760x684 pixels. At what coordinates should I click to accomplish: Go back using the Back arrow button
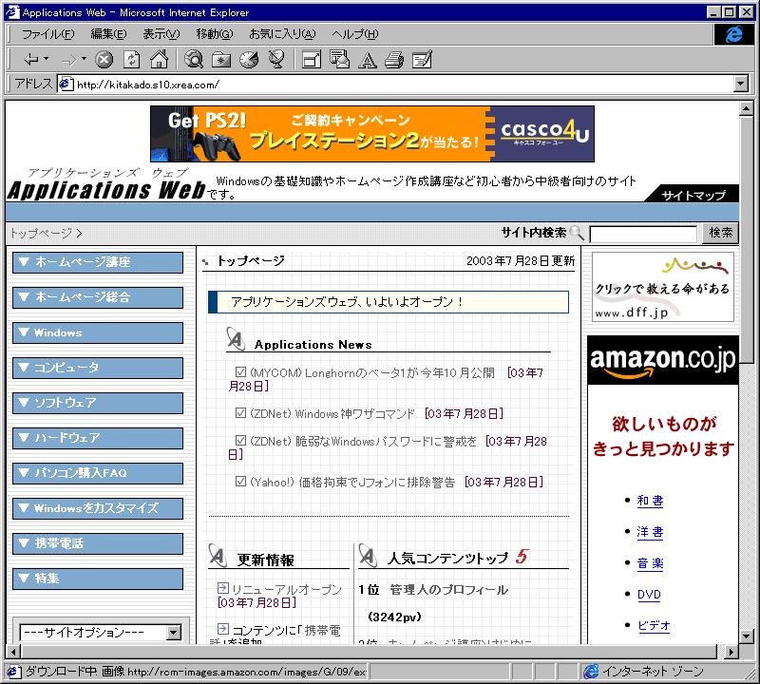[31, 60]
